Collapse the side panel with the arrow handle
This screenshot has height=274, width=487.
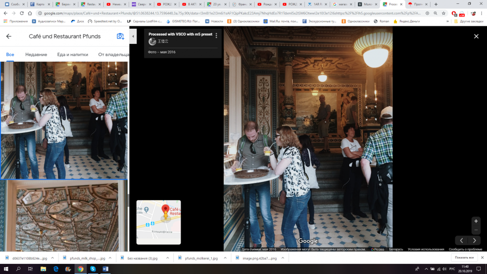pyautogui.click(x=133, y=37)
